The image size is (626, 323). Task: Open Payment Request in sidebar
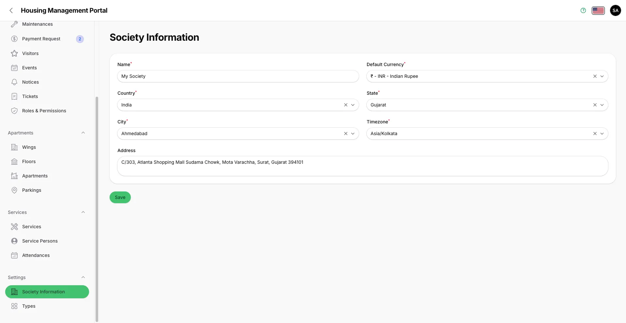tap(41, 39)
